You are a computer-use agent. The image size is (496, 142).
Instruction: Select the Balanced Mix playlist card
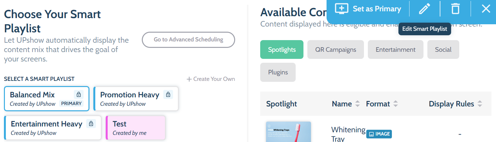pyautogui.click(x=47, y=99)
